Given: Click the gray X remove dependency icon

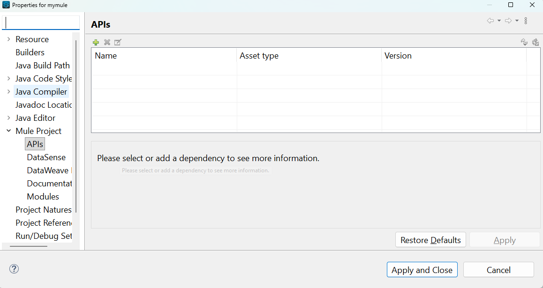Looking at the screenshot, I should coord(107,43).
